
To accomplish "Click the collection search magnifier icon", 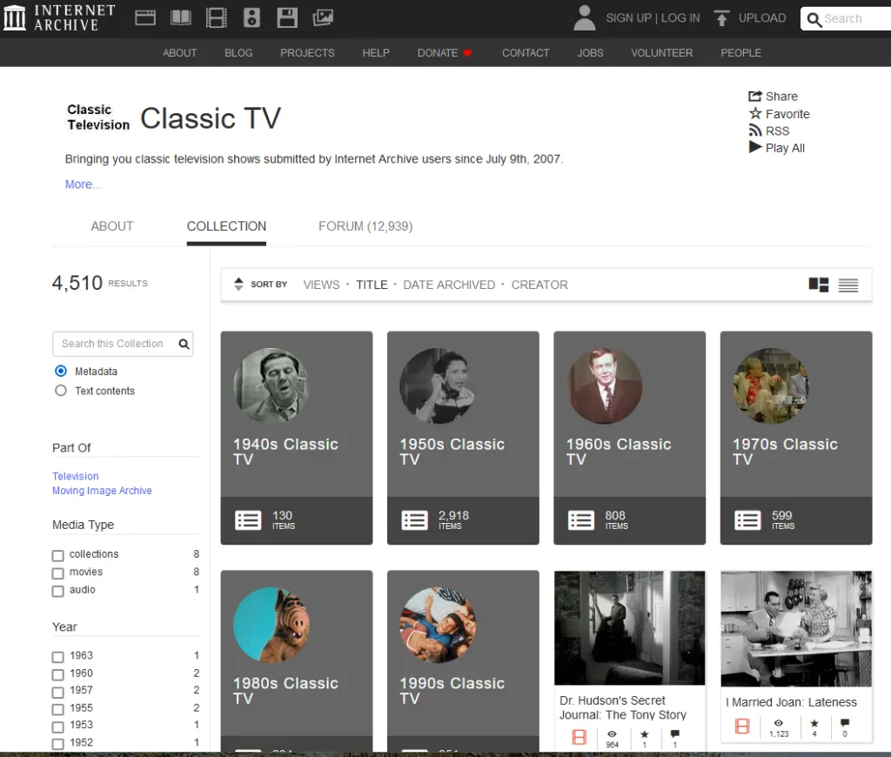I will click(x=184, y=344).
